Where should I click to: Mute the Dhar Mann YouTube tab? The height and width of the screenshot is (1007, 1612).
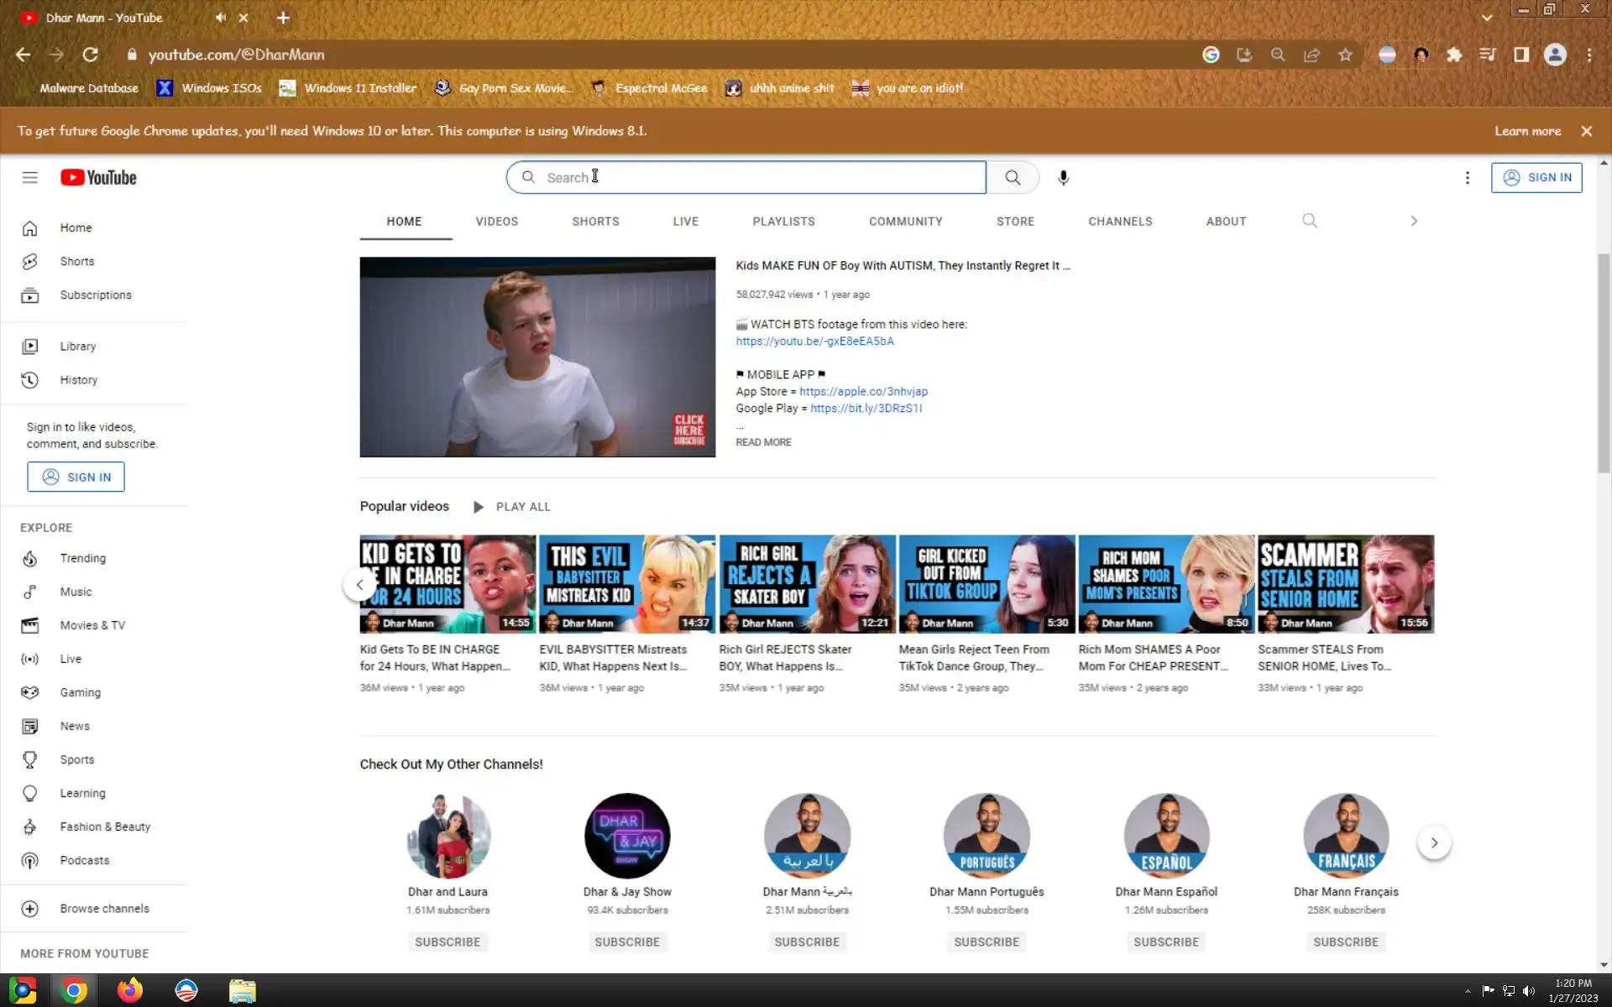(220, 18)
